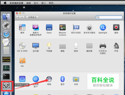125x95 pixels.
Task: Click Finder icon in the Dock
Action: click(x=6, y=17)
